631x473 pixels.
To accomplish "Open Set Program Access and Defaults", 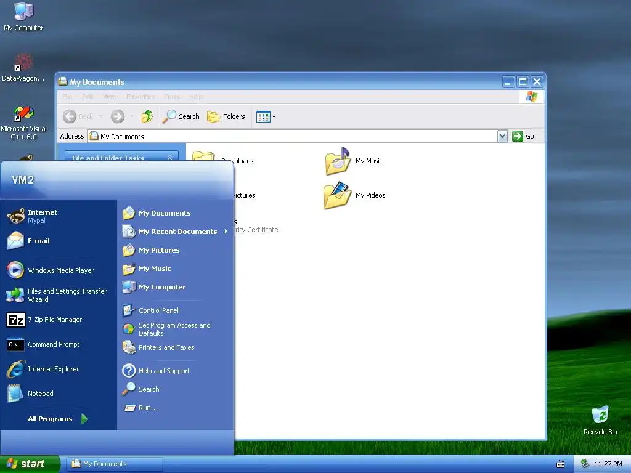I will point(176,329).
